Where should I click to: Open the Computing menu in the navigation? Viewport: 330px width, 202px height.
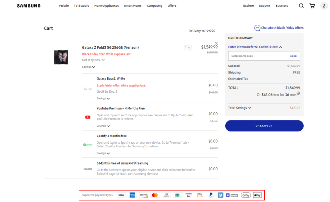tap(154, 5)
